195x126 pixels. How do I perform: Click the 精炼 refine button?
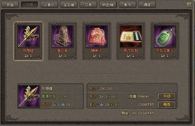click(x=167, y=104)
